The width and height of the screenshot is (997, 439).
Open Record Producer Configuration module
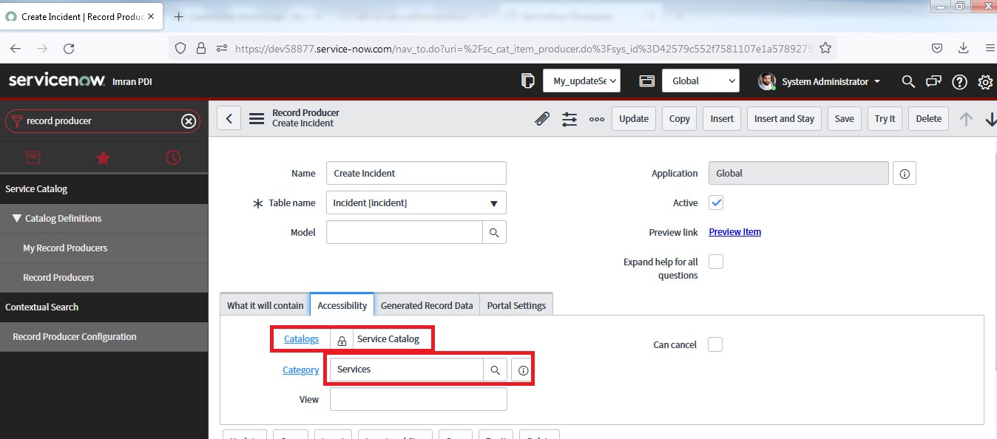click(x=75, y=336)
